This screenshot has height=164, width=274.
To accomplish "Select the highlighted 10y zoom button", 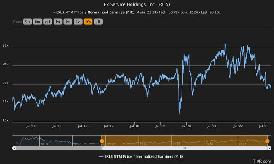I will pyautogui.click(x=88, y=22).
